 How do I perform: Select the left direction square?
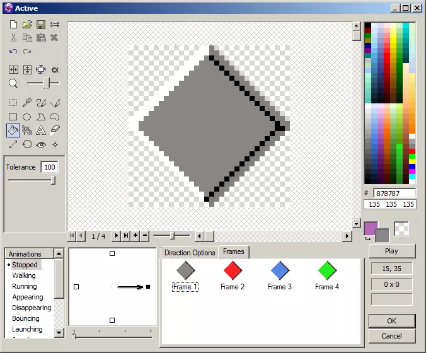(x=76, y=287)
